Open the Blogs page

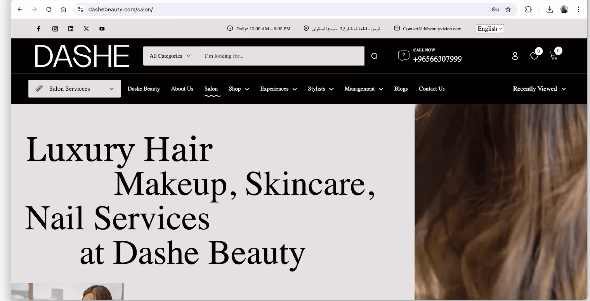[x=401, y=89]
